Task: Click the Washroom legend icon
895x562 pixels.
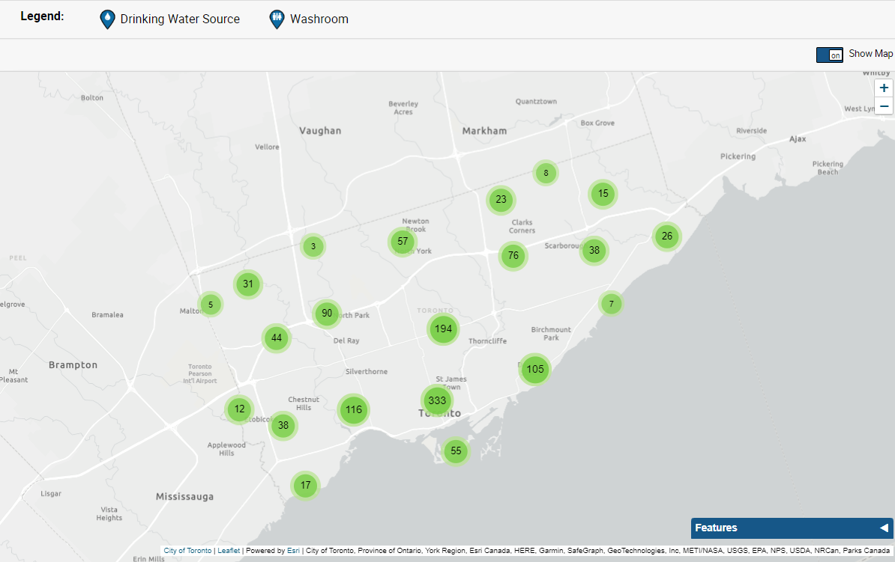Action: point(277,19)
